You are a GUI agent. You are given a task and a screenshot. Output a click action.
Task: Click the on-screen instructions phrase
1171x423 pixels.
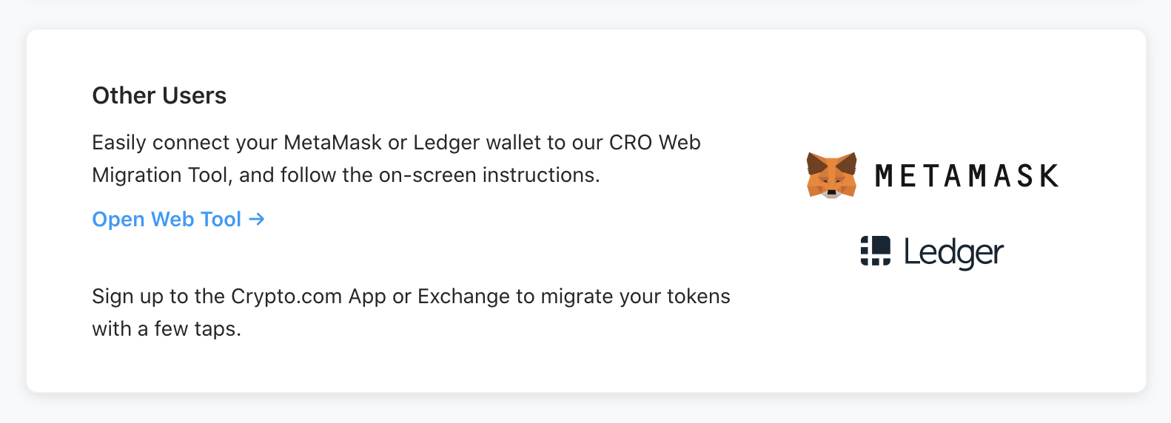click(x=489, y=175)
